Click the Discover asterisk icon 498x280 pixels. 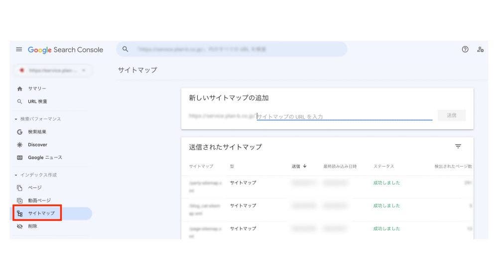[19, 145]
